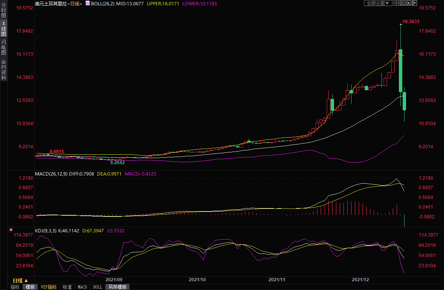Select the 模板 bottom tab

click(30, 287)
